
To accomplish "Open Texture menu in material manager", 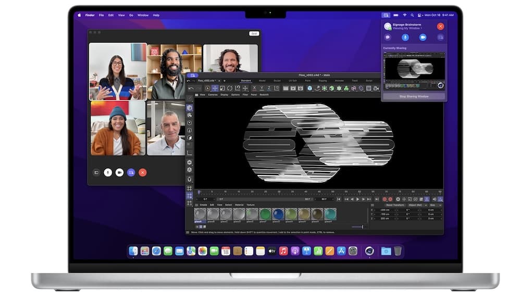I will [251, 205].
